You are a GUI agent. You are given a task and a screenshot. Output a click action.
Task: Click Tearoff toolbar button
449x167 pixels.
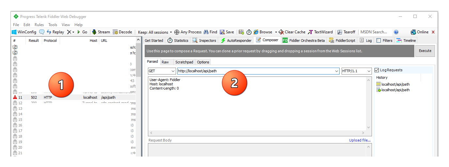[346, 32]
